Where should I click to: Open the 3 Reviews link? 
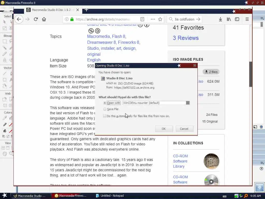point(186,38)
